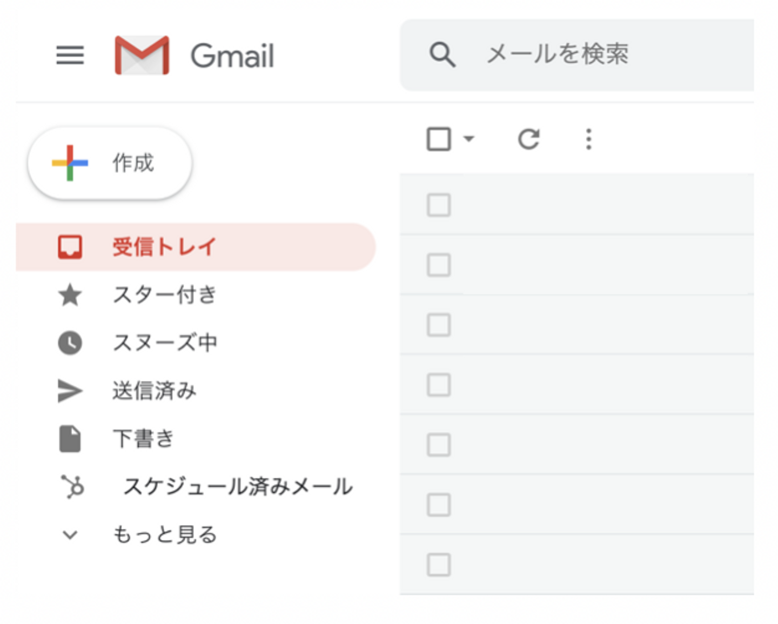Click the chevron next to もっと見る

pyautogui.click(x=70, y=535)
